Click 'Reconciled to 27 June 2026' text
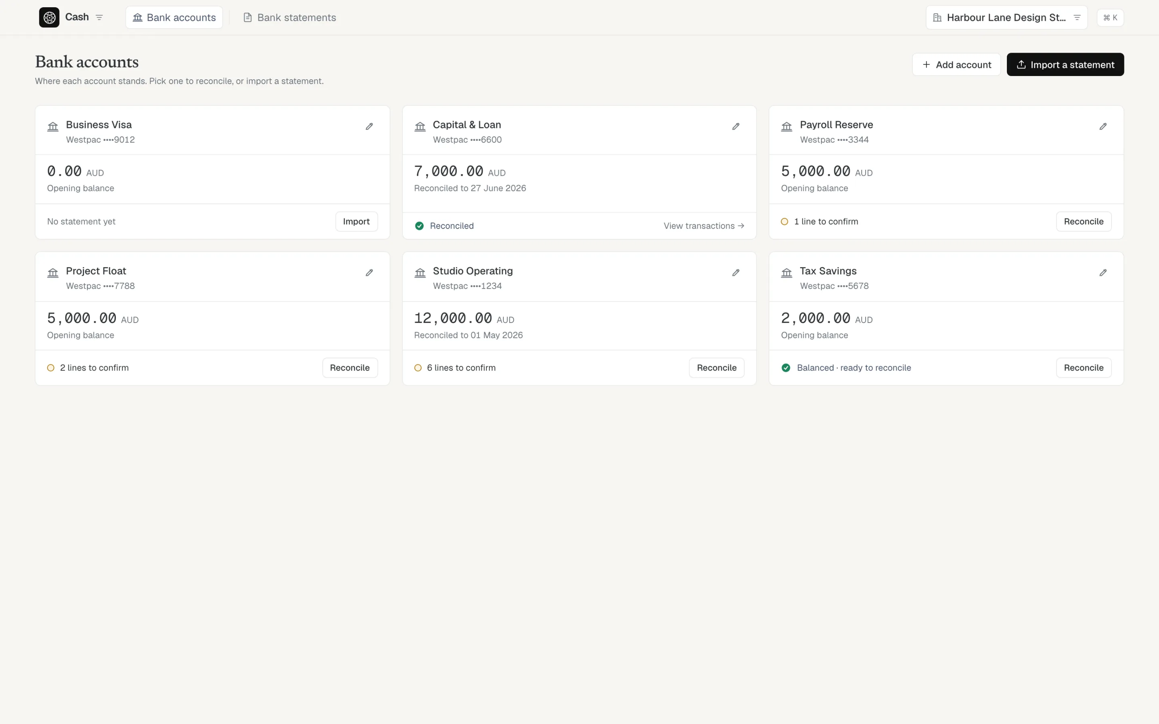This screenshot has width=1159, height=724. tap(470, 188)
